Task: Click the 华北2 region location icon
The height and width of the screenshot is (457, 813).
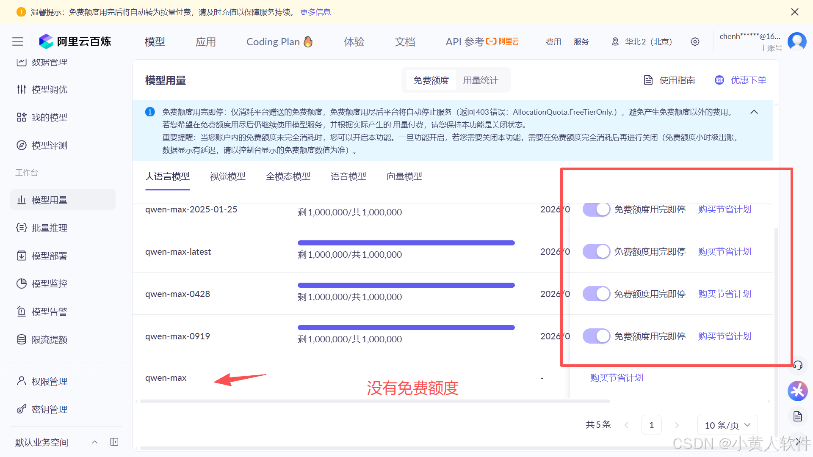Action: (615, 42)
